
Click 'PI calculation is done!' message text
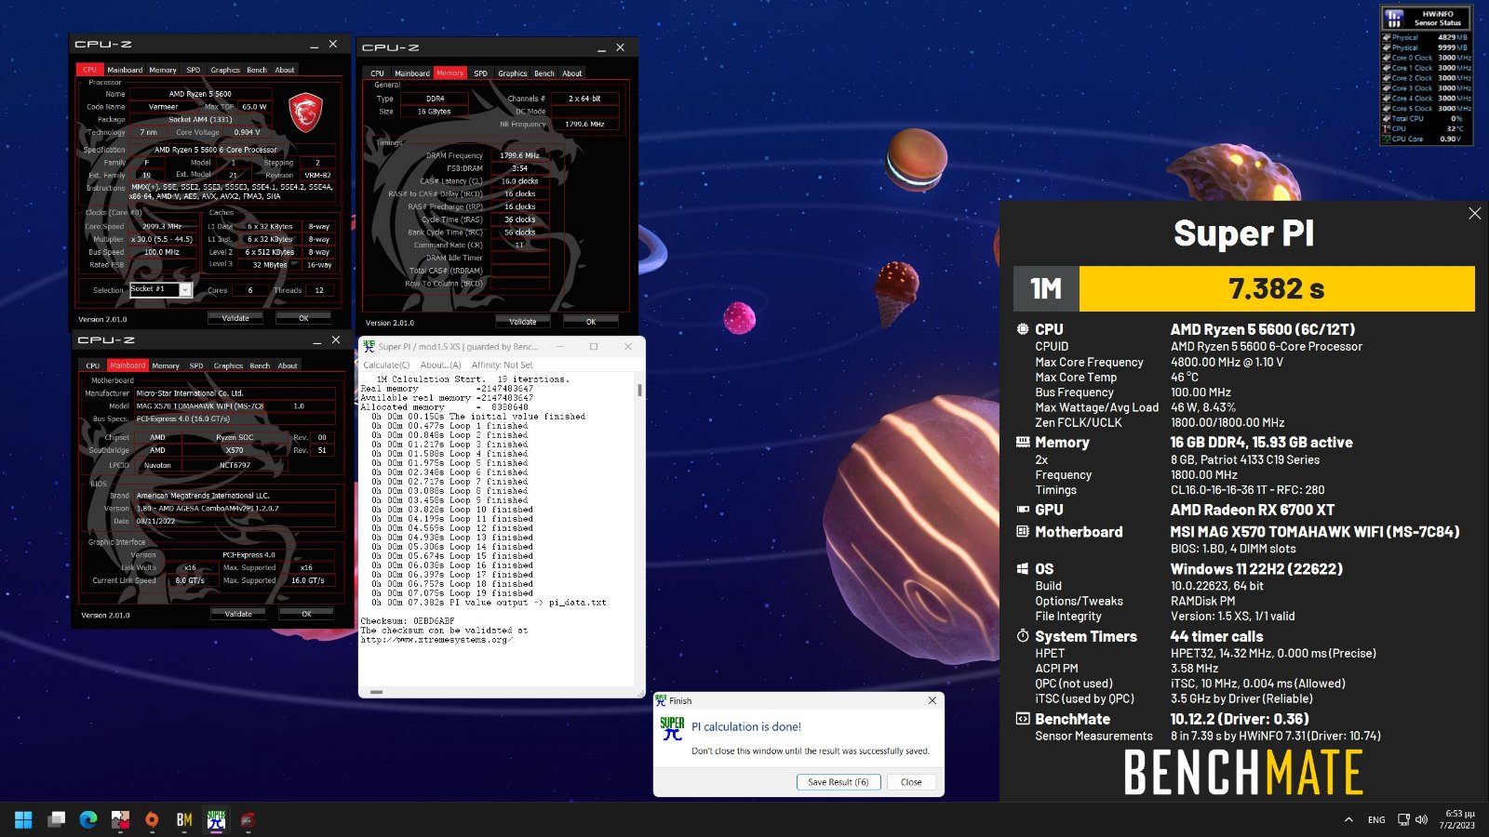(x=745, y=727)
